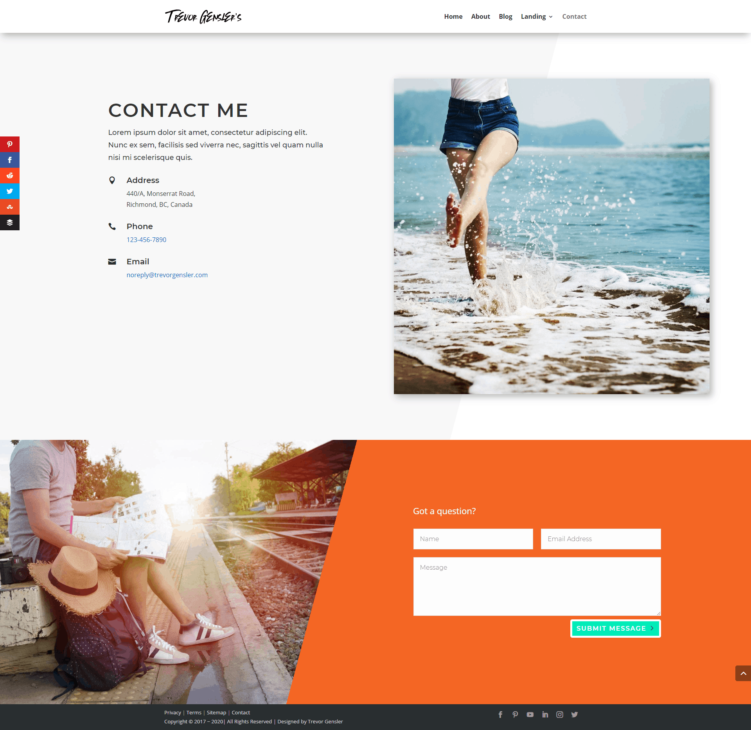Click the 'Copyright © 2017 – 2020' text
The height and width of the screenshot is (730, 751).
point(194,721)
